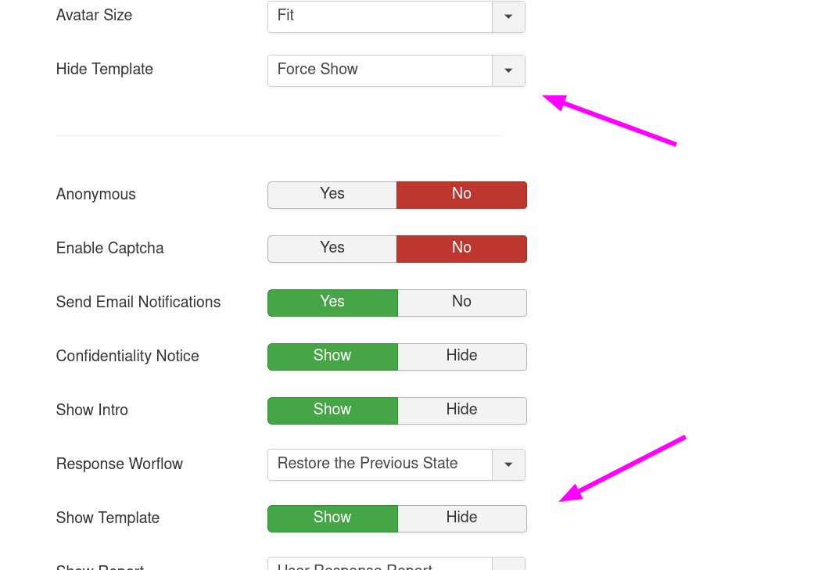Turn on Send Email Notifications with Yes
Image resolution: width=818 pixels, height=570 pixels.
point(332,303)
